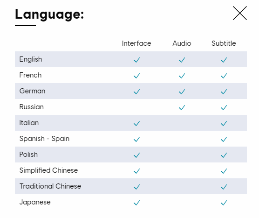Click the Audio column header
Screen dimensions: 259x218
[x=182, y=43]
